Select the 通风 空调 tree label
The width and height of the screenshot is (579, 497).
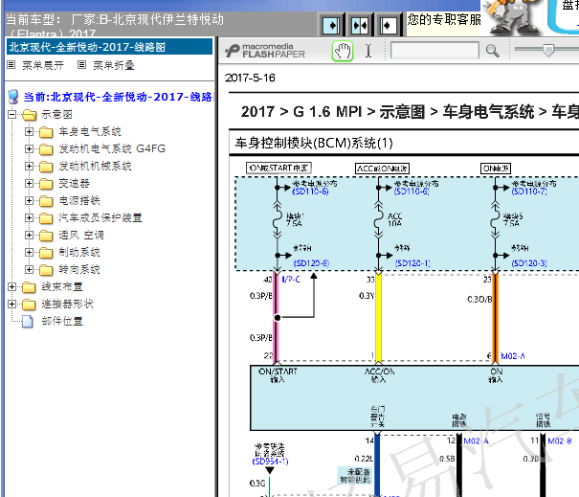81,235
